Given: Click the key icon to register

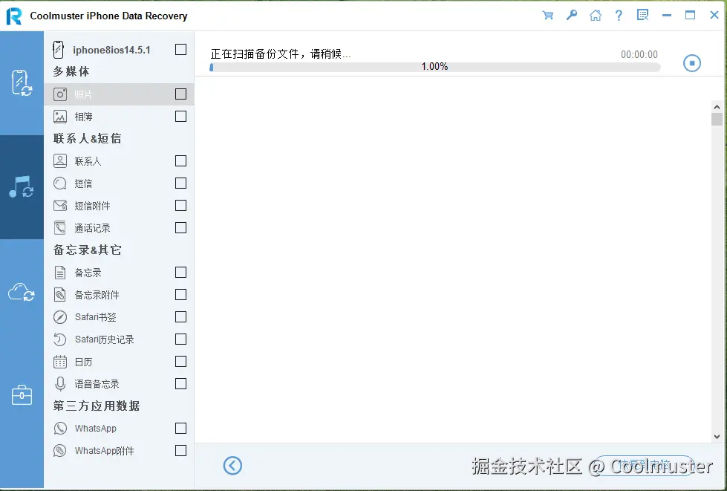Looking at the screenshot, I should coord(571,15).
